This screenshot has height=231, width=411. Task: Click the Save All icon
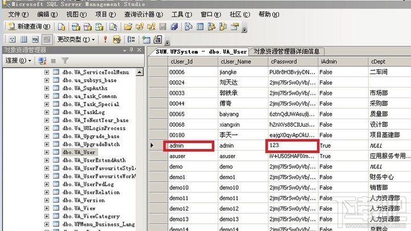point(174,26)
